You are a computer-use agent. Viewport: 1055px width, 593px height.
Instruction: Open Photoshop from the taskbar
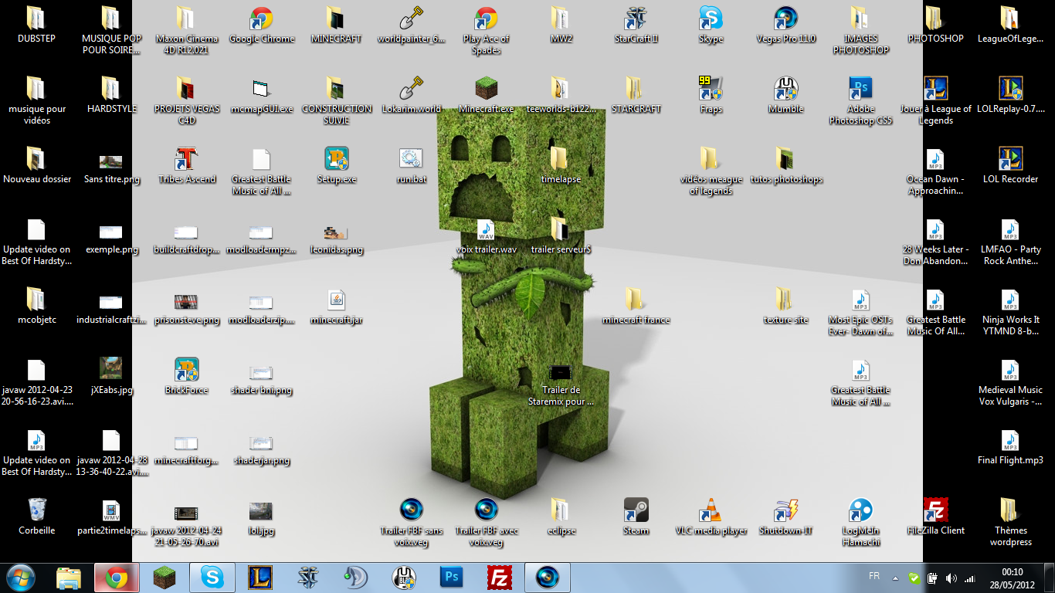[452, 578]
